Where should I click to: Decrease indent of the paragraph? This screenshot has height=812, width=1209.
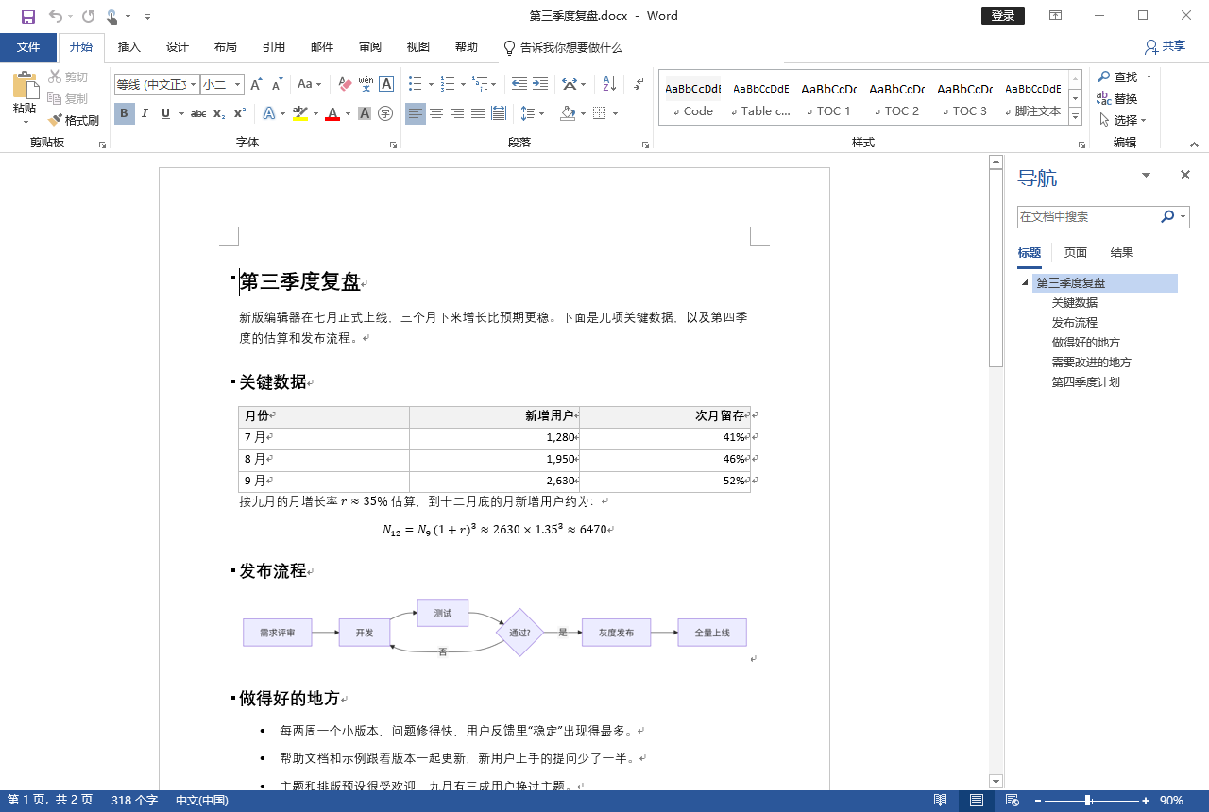[519, 84]
